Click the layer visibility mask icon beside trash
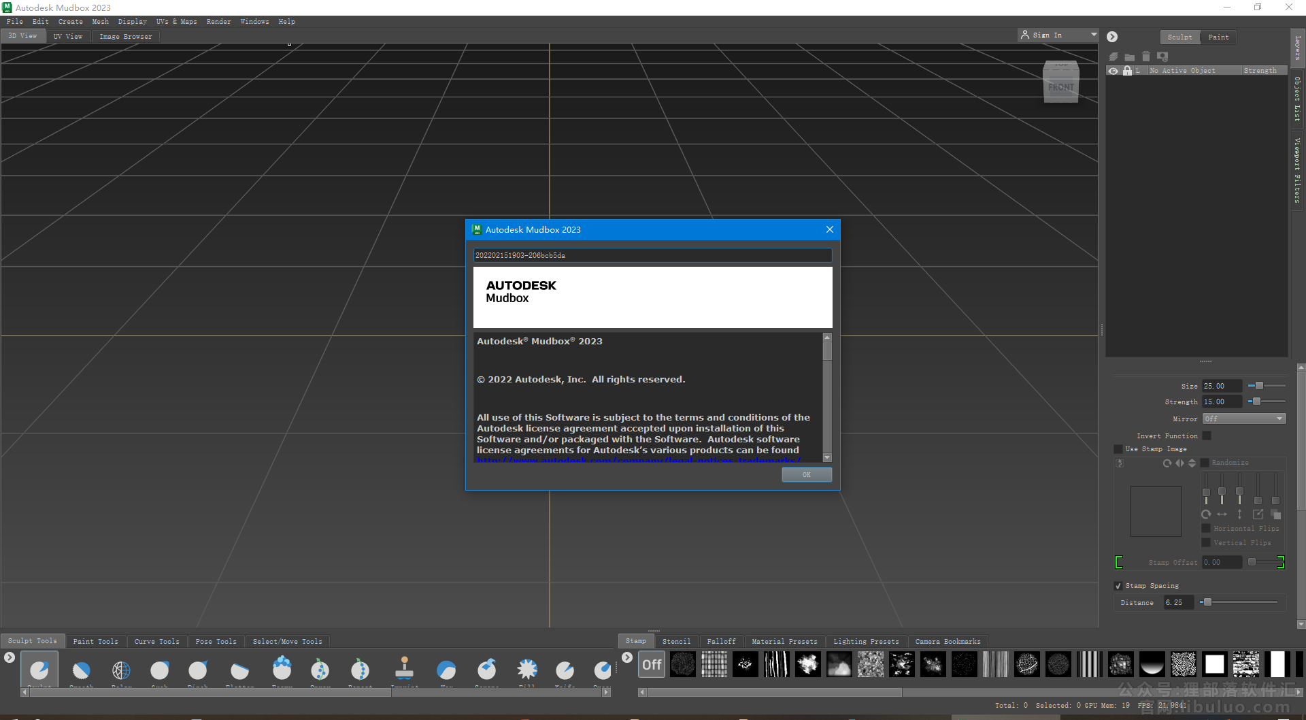This screenshot has width=1306, height=720. click(x=1162, y=56)
